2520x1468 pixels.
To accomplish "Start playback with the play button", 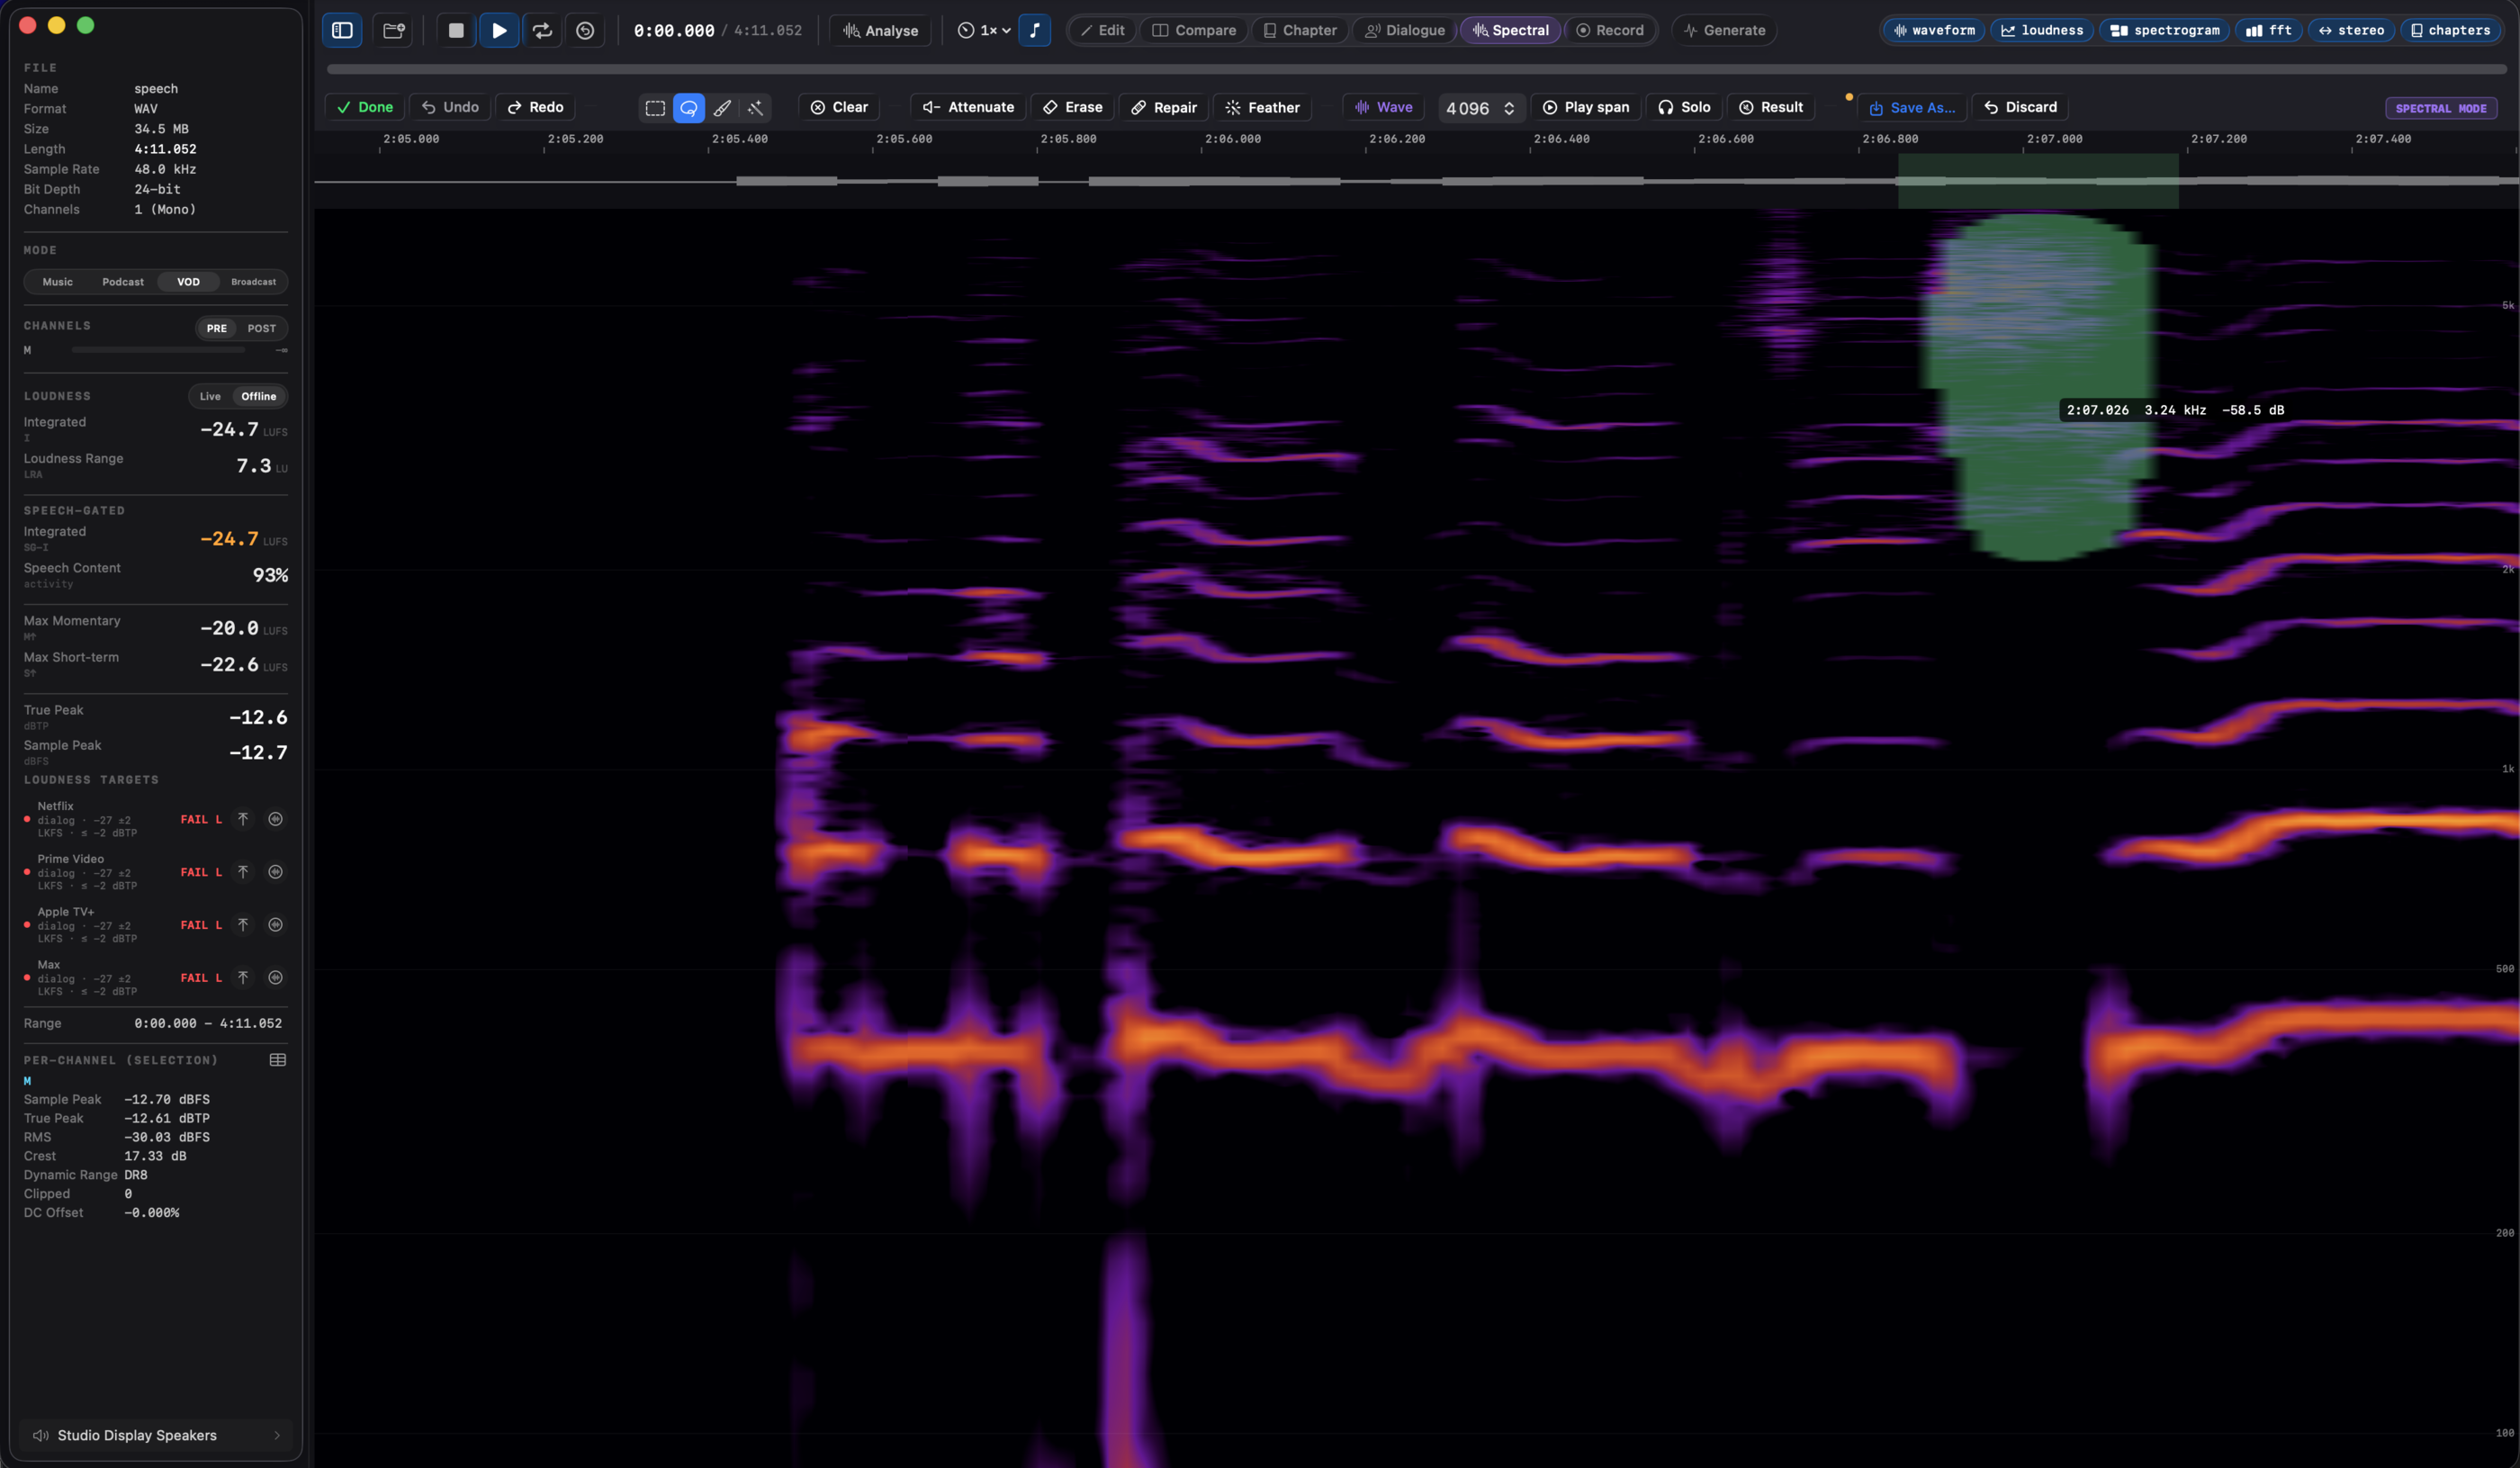I will click(499, 30).
